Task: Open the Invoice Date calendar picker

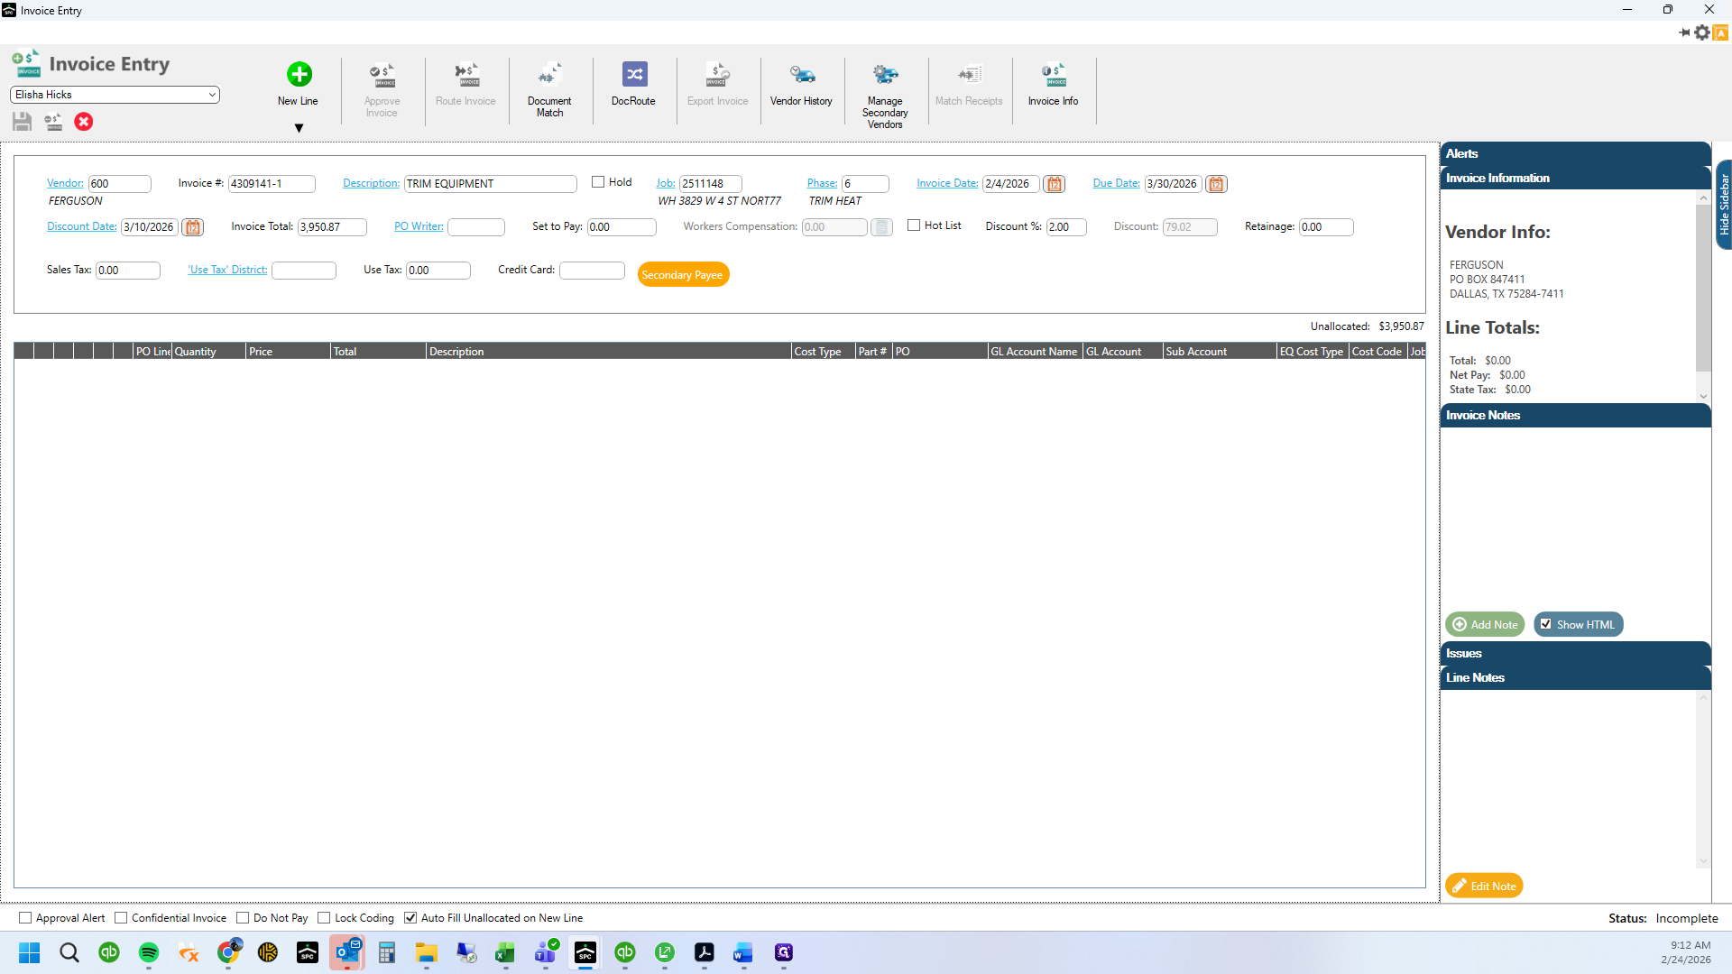Action: [1054, 184]
